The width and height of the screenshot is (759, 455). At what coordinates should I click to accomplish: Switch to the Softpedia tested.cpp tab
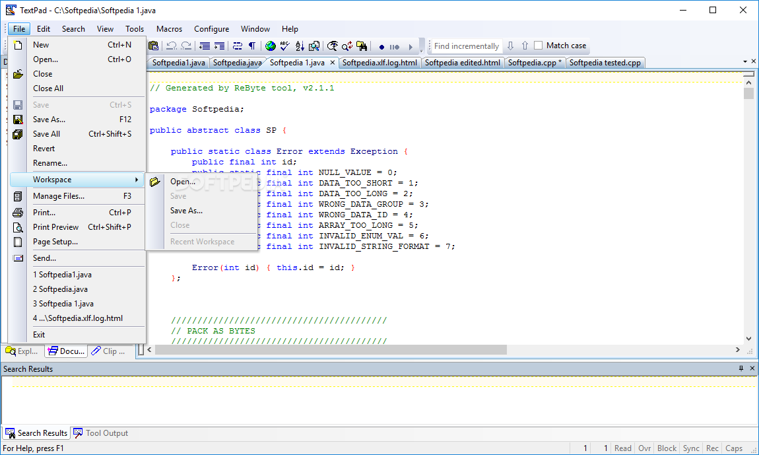(605, 63)
